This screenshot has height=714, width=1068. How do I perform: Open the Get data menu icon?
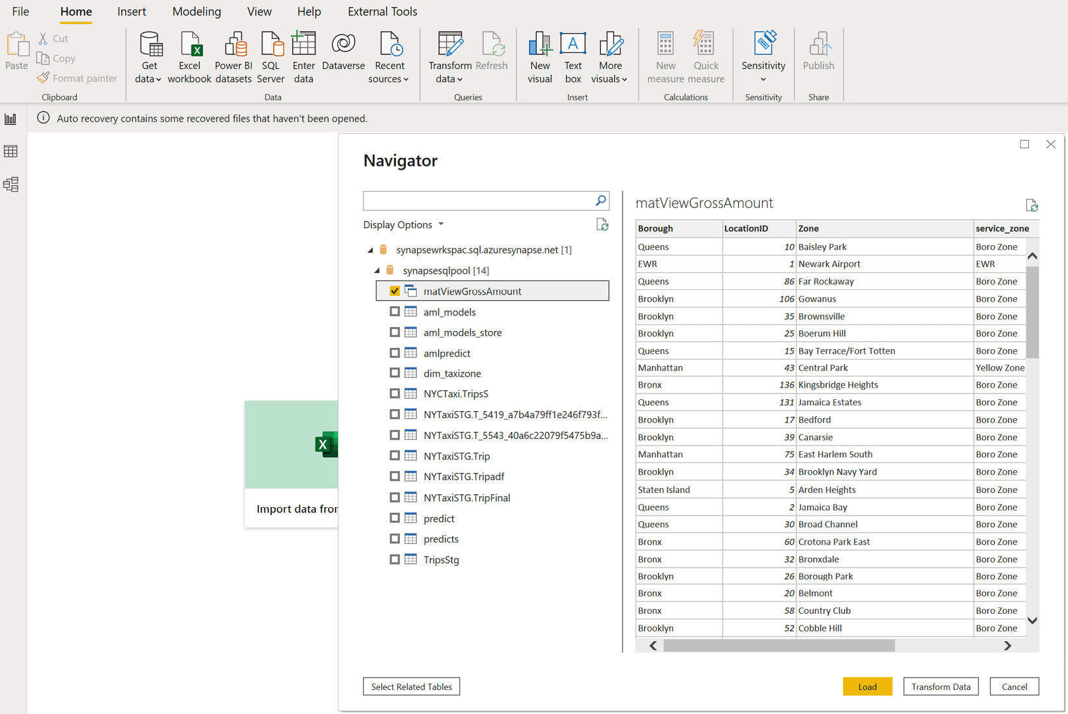pos(150,44)
